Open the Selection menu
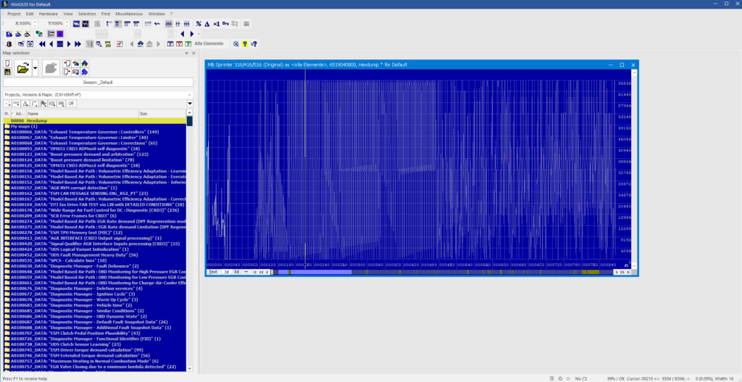The image size is (742, 382). [x=87, y=14]
